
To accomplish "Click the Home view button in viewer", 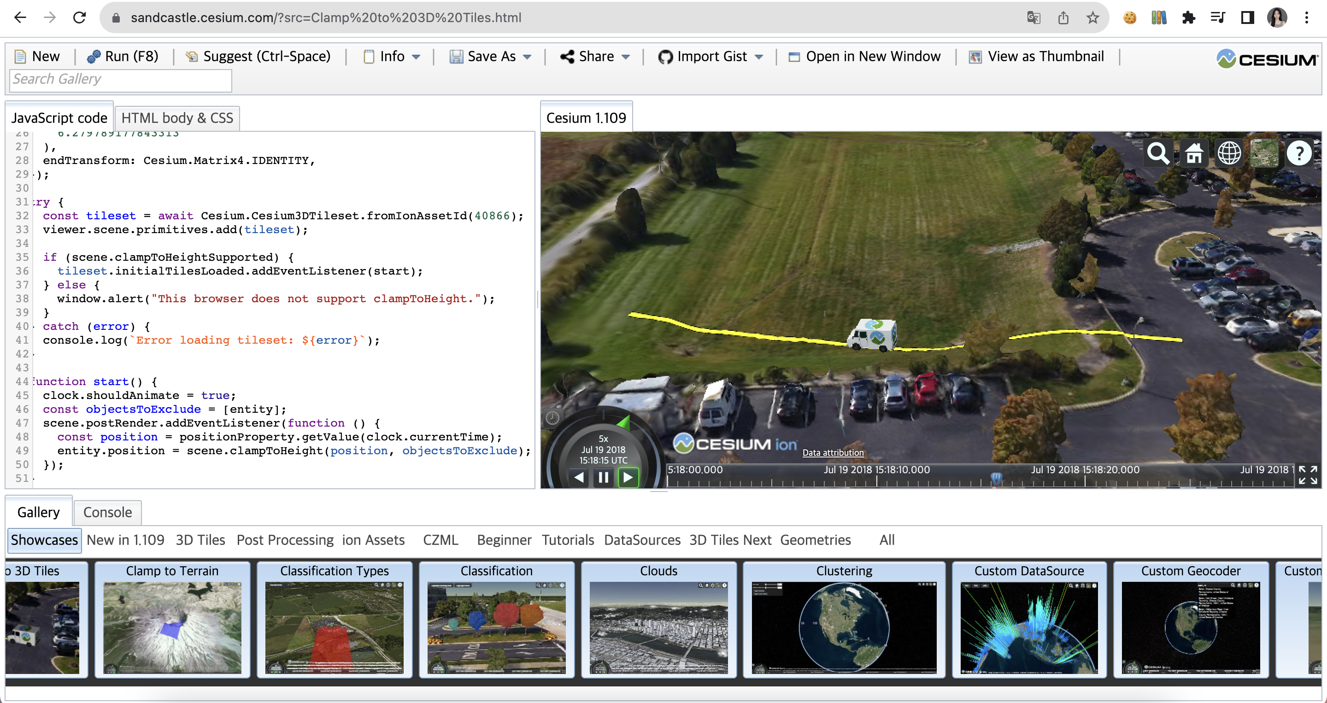I will (1193, 153).
